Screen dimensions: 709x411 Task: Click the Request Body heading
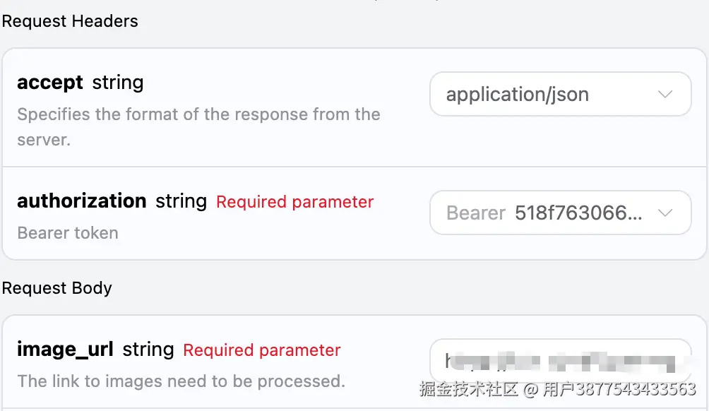[x=57, y=288]
